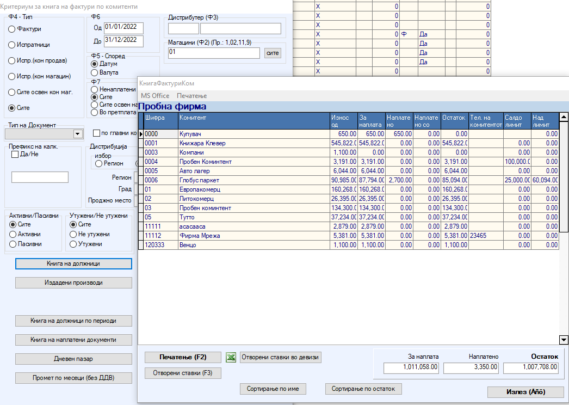Enable the по главни checkbox

tap(96, 133)
